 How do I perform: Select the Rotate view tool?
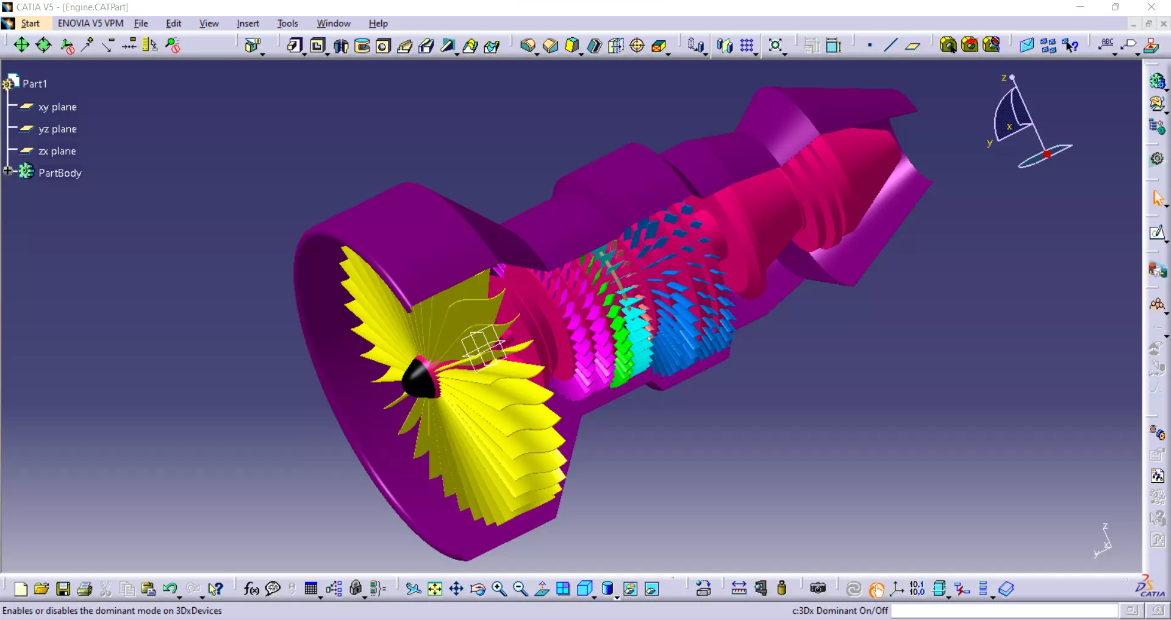(x=478, y=588)
